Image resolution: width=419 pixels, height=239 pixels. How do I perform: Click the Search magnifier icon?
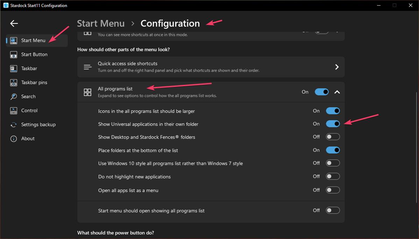(14, 97)
